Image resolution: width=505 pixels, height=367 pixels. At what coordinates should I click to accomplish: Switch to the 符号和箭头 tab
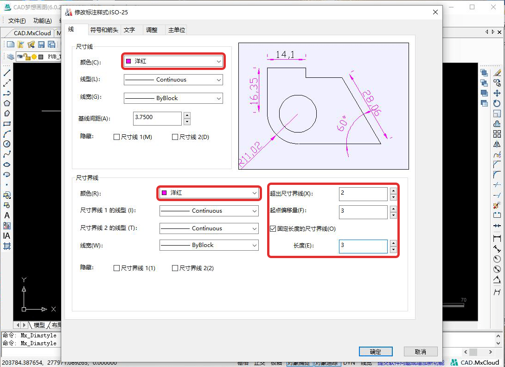click(x=104, y=30)
